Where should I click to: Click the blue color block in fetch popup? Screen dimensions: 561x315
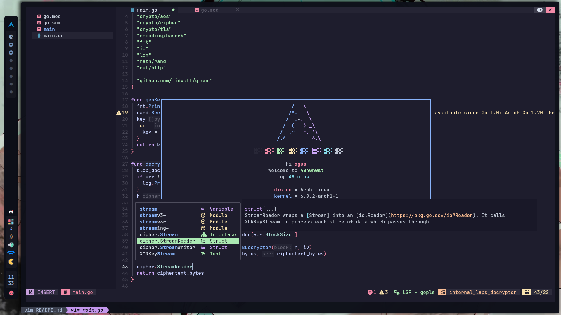tap(304, 151)
